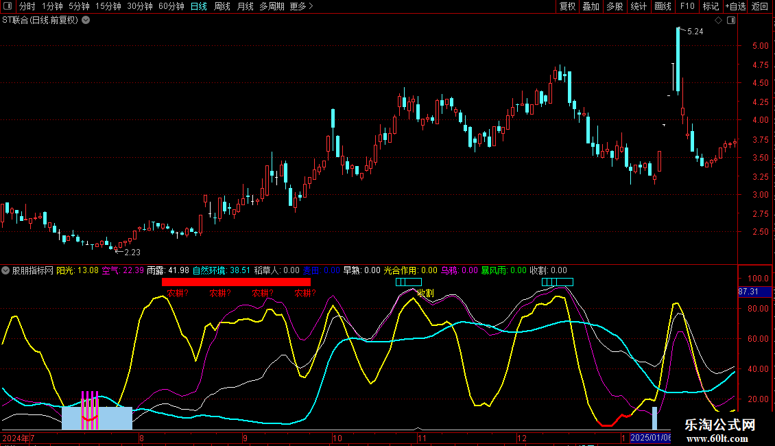The width and height of the screenshot is (775, 446).
Task: Click the 2.23 low price label
Action: point(132,253)
